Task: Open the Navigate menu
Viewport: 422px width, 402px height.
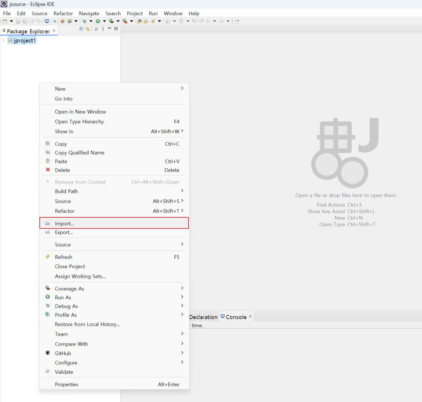Action: (x=89, y=14)
